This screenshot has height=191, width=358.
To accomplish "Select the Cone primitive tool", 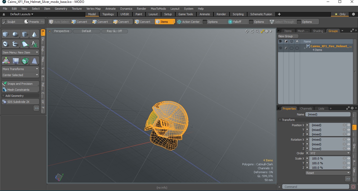I will (34, 34).
